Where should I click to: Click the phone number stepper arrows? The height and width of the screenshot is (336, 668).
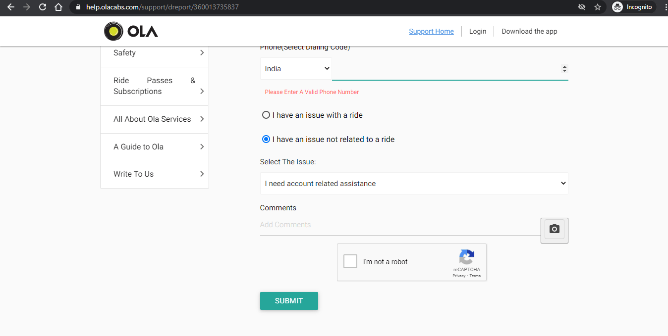(564, 69)
